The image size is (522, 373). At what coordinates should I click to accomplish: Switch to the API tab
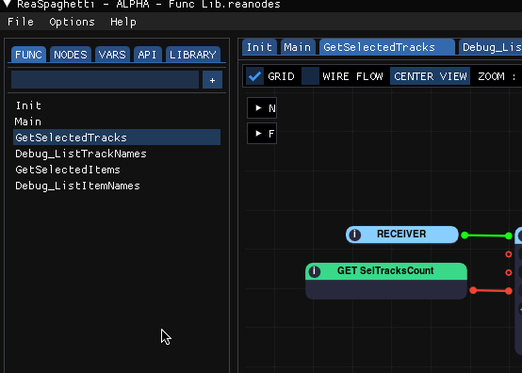(148, 55)
